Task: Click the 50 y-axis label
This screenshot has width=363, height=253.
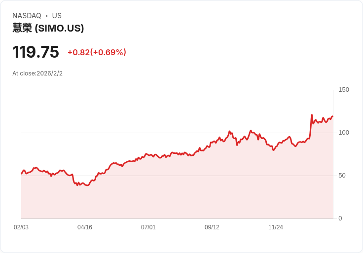Action: [x=342, y=176]
